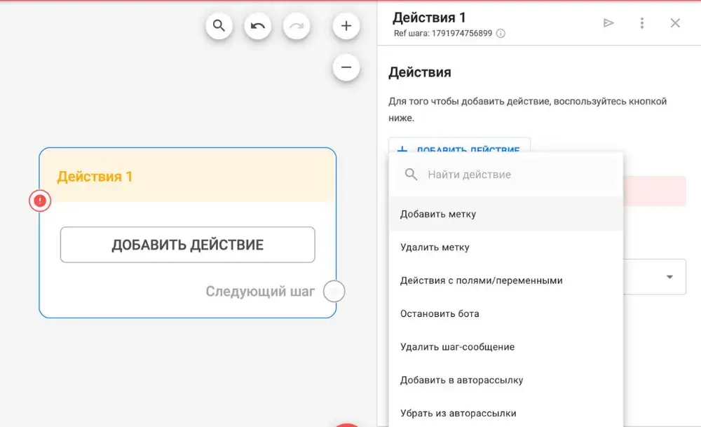Focus the Найти действие search field
Screen dimensions: 701x427
point(505,175)
